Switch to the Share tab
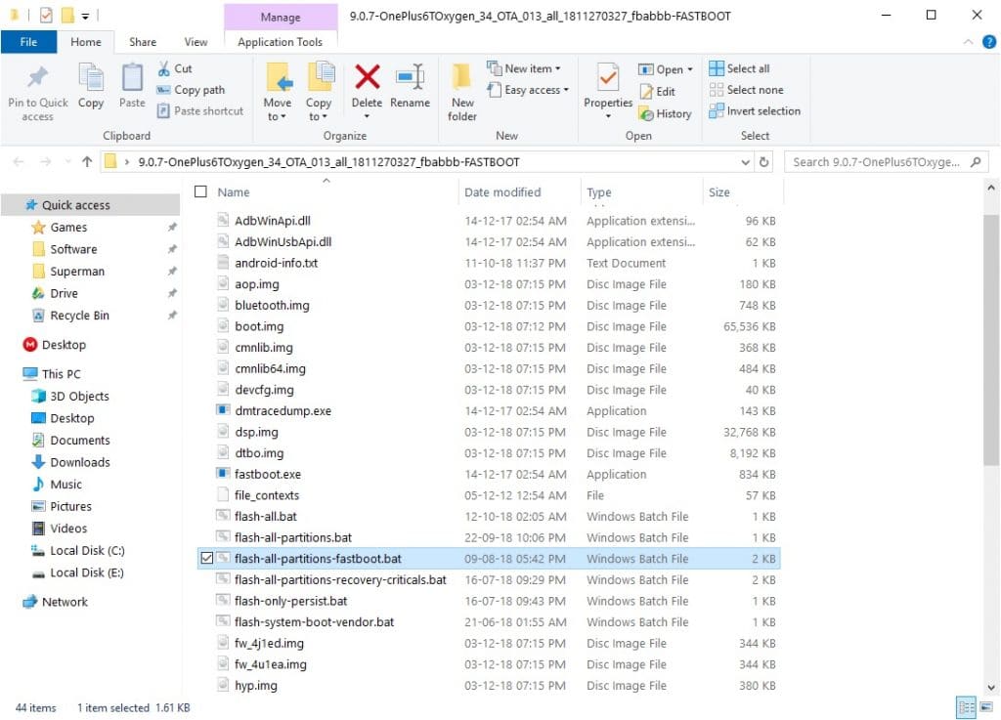This screenshot has height=720, width=1001. (x=143, y=42)
